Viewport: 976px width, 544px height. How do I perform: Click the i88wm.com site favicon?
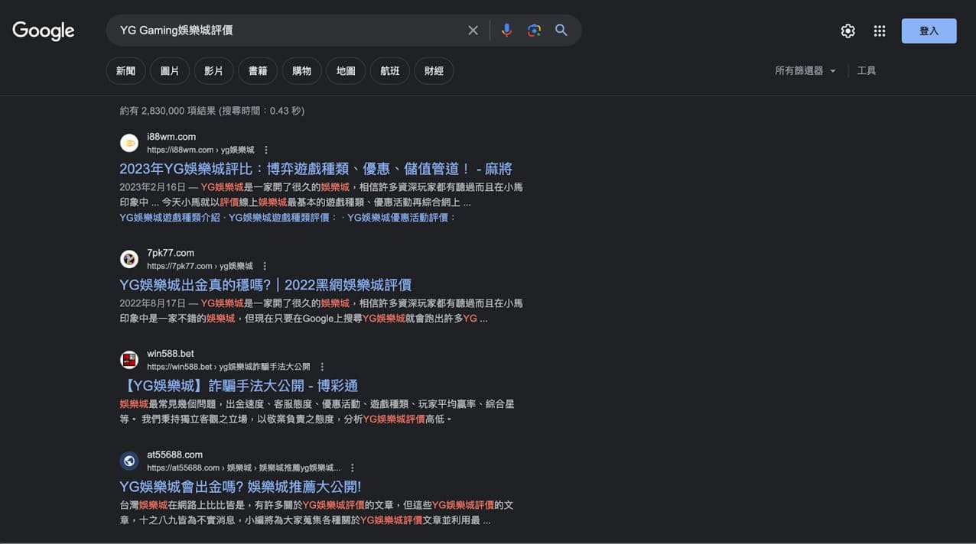(x=129, y=143)
